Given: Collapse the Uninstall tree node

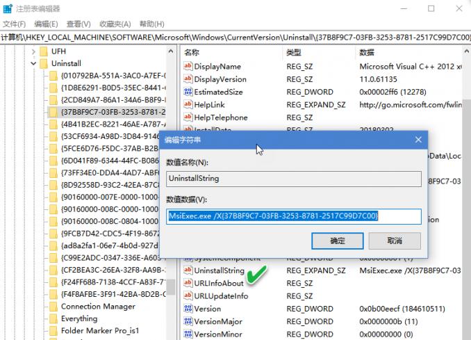Looking at the screenshot, I should coord(33,64).
